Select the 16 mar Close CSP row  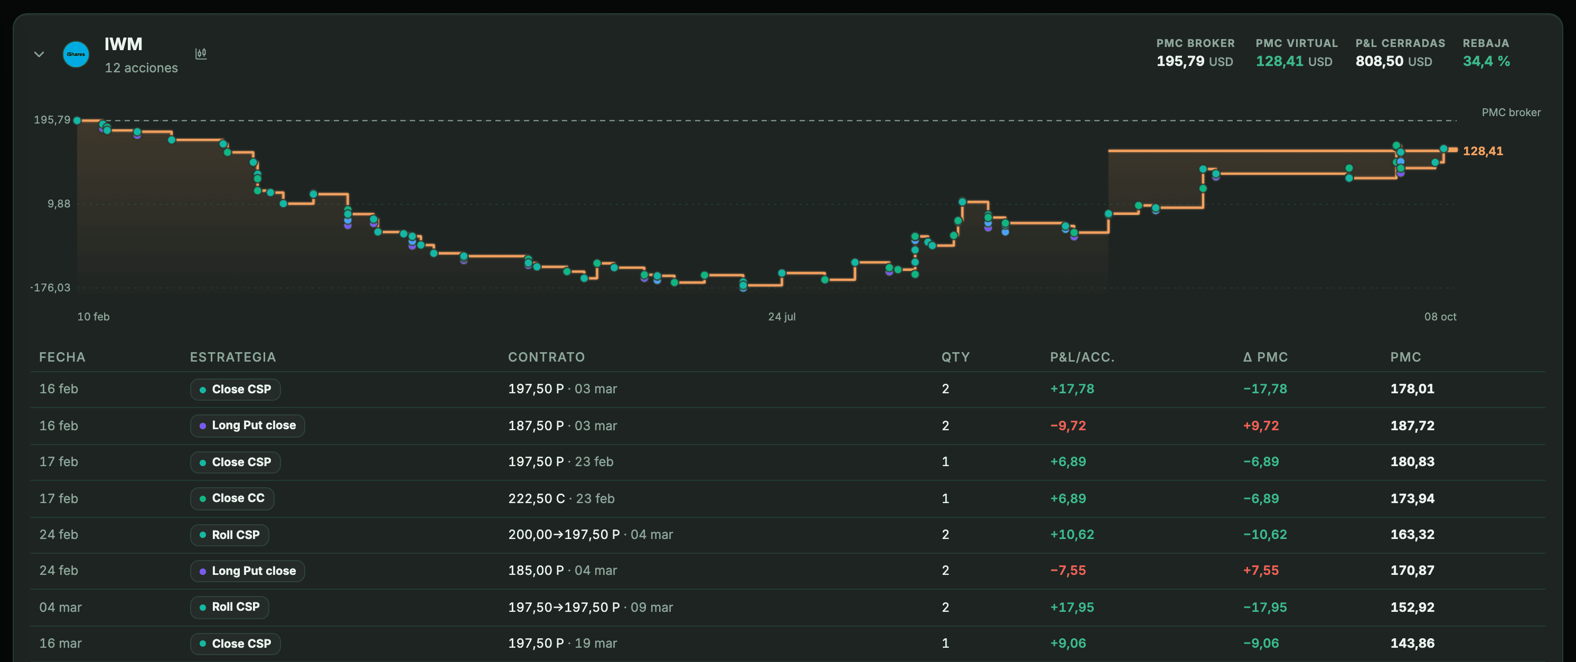point(788,644)
